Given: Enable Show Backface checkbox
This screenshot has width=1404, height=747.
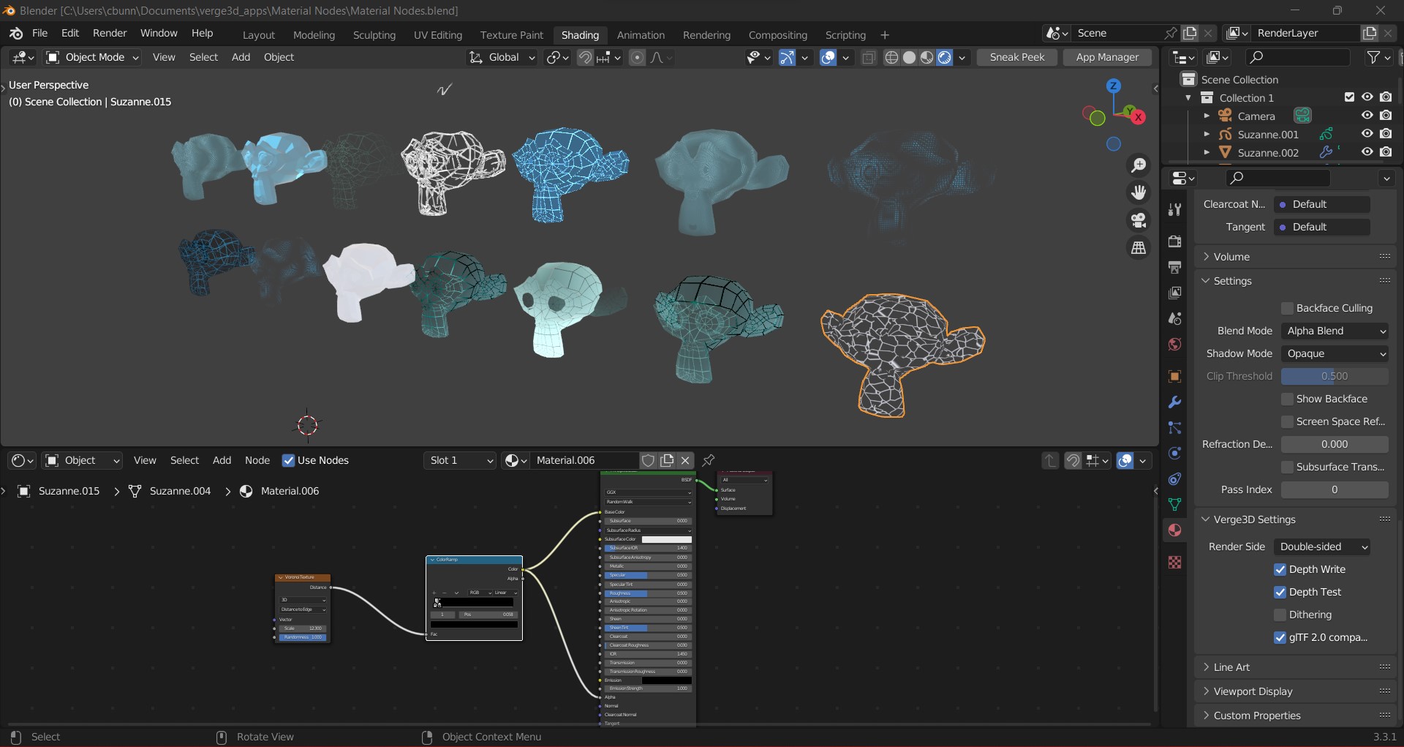Looking at the screenshot, I should pyautogui.click(x=1288, y=399).
